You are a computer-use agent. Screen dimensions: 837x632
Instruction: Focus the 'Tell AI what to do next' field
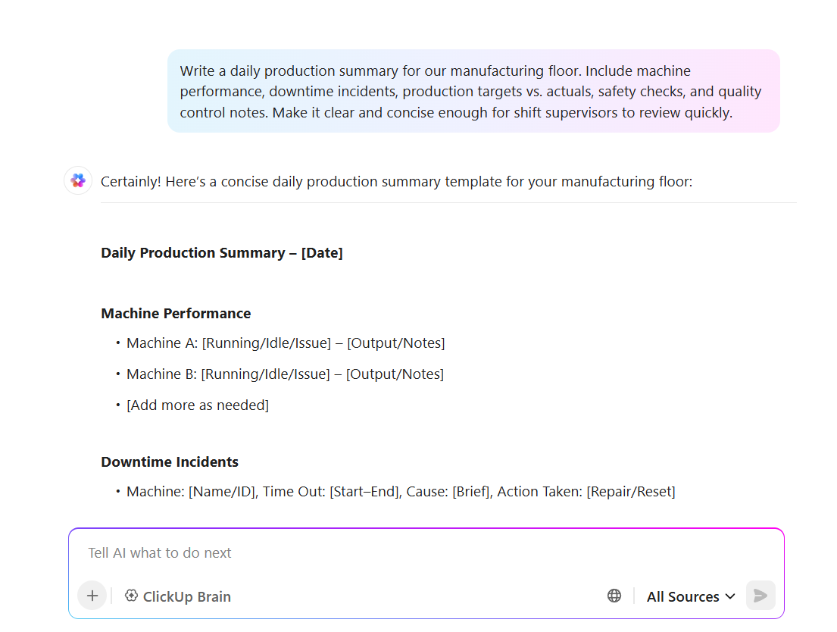pos(426,553)
